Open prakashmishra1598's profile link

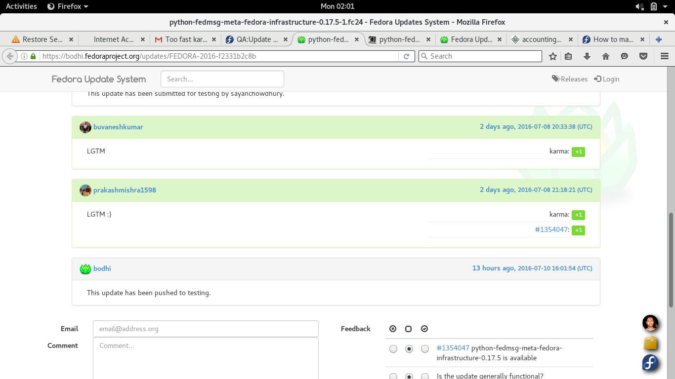pyautogui.click(x=125, y=190)
